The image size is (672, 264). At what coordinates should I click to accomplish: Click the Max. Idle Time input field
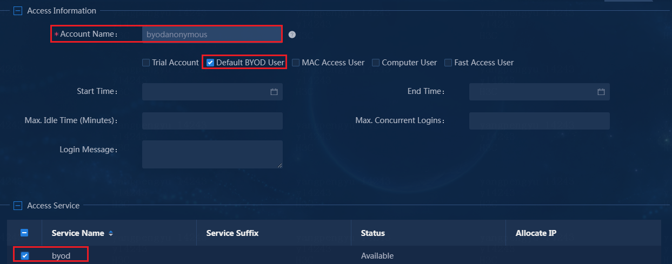click(x=212, y=121)
